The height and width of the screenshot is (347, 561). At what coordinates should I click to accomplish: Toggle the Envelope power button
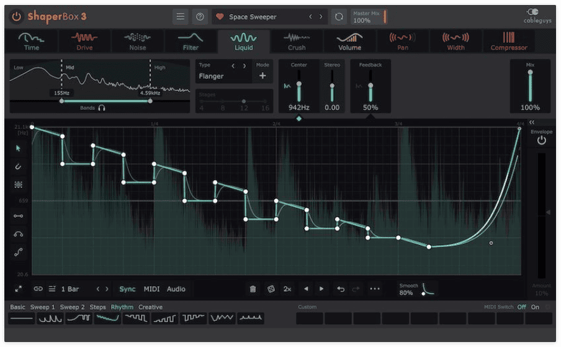(541, 140)
